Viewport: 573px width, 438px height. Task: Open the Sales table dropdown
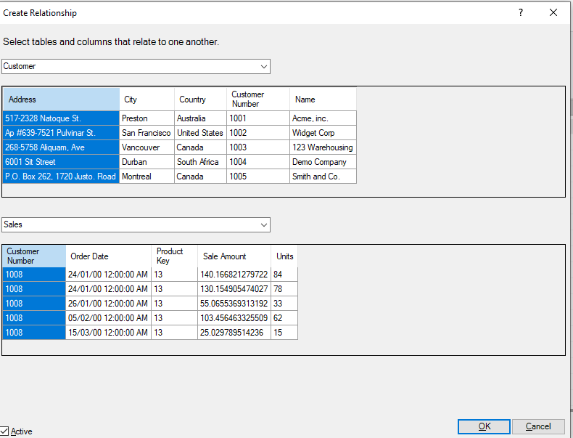263,224
